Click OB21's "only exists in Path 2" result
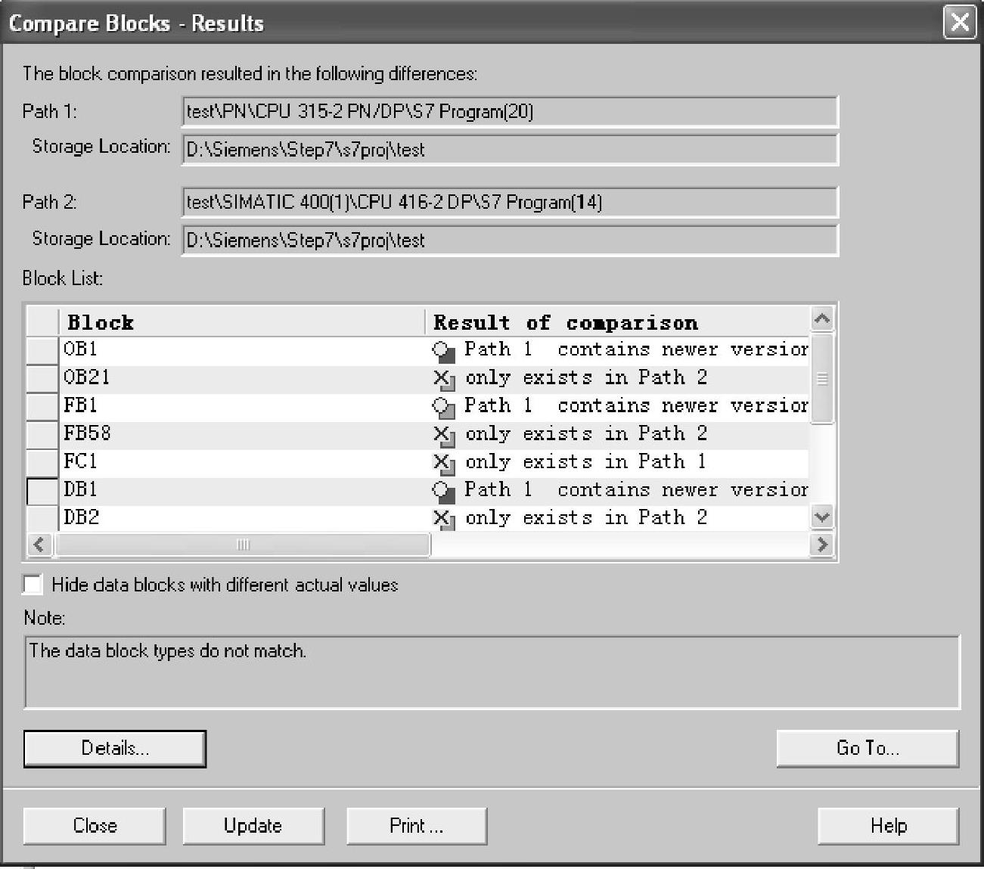The height and width of the screenshot is (869, 984). pos(586,377)
